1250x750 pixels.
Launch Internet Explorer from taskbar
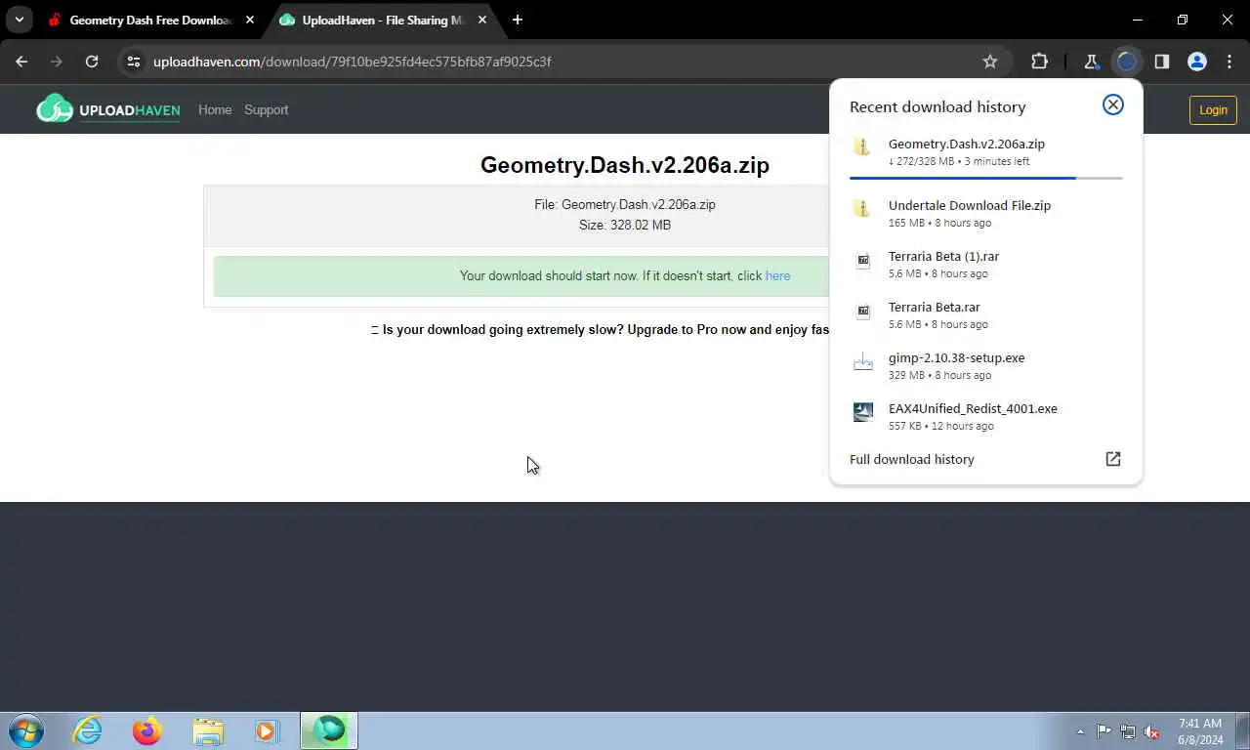[x=87, y=730]
